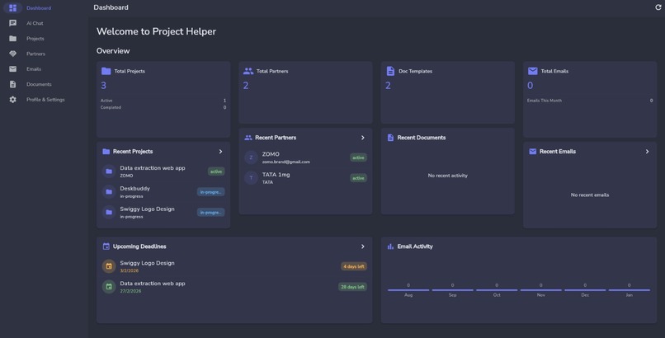
Task: Open AI Chat from the sidebar
Action: tap(44, 23)
